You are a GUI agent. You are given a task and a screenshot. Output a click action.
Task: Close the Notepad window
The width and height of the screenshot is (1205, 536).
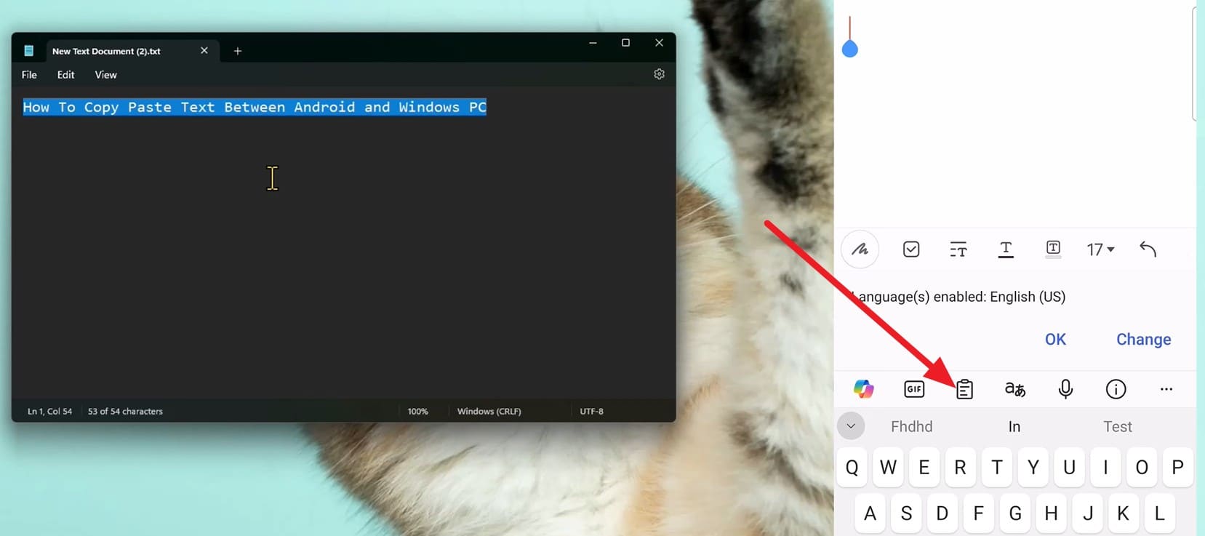pyautogui.click(x=659, y=43)
